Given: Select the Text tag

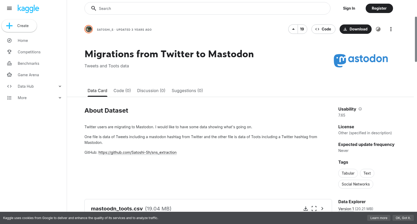Looking at the screenshot, I should [x=367, y=173].
